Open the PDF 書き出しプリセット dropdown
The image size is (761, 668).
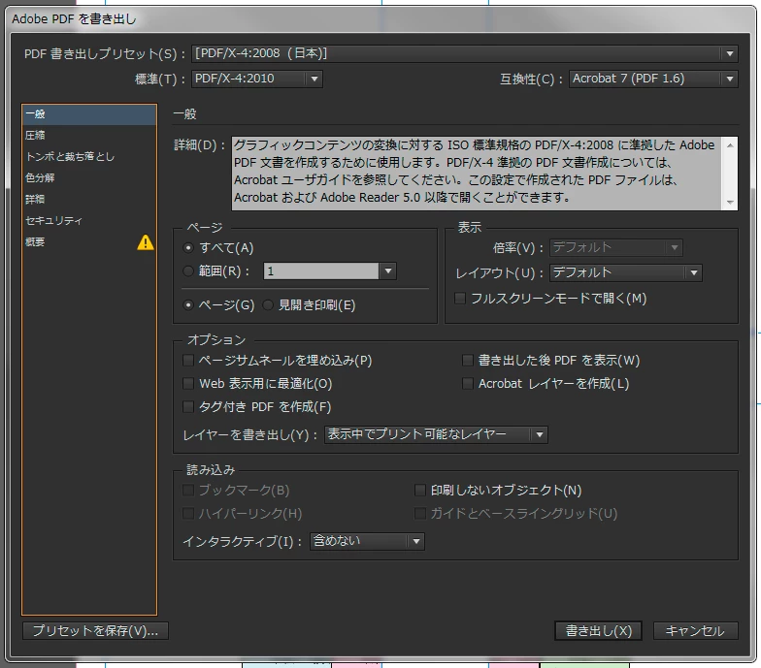pos(465,53)
